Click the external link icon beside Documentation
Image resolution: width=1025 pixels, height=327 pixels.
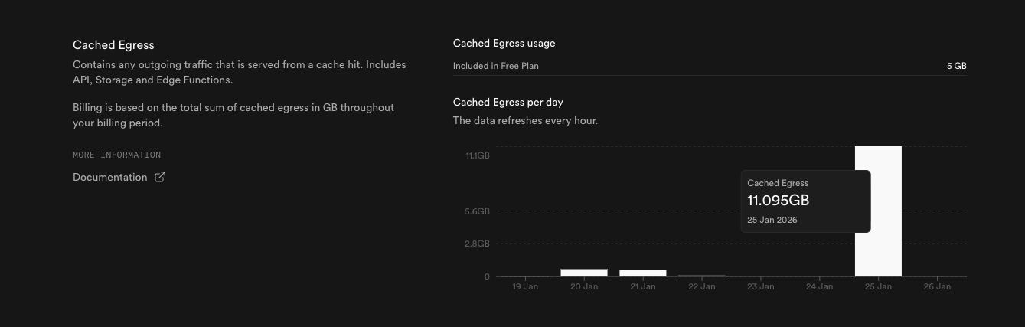pos(160,178)
